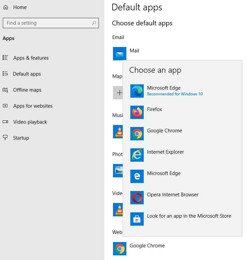
Task: Click the Choose default apps heading
Action: click(x=142, y=23)
